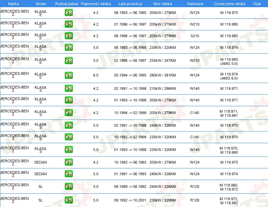268x207 pixels.
Task: Click the date range 02.1996 -> 08.1997
Action: (x=130, y=61)
